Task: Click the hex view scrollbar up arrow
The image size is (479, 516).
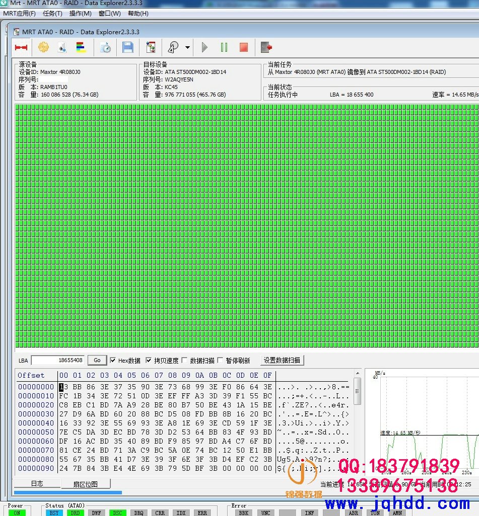Action: coord(357,373)
